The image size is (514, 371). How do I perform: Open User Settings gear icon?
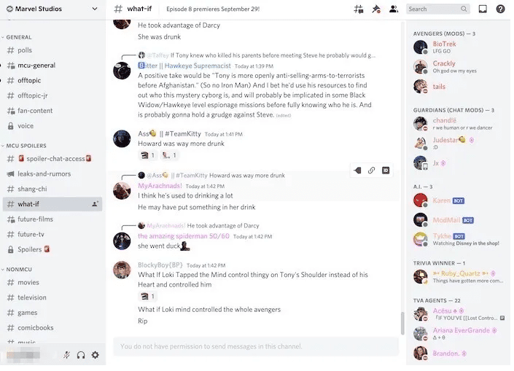click(x=95, y=355)
